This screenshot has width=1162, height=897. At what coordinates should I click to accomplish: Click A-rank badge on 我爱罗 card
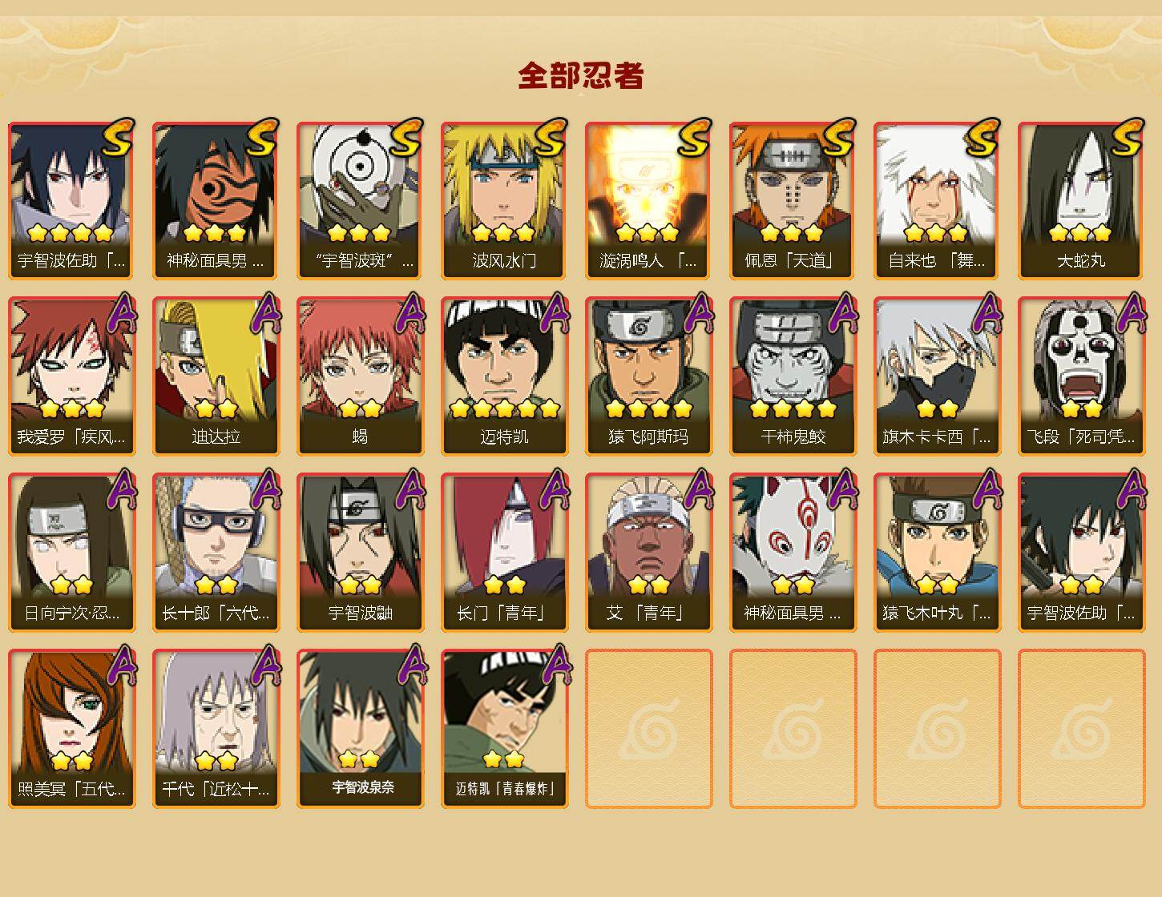click(x=120, y=312)
